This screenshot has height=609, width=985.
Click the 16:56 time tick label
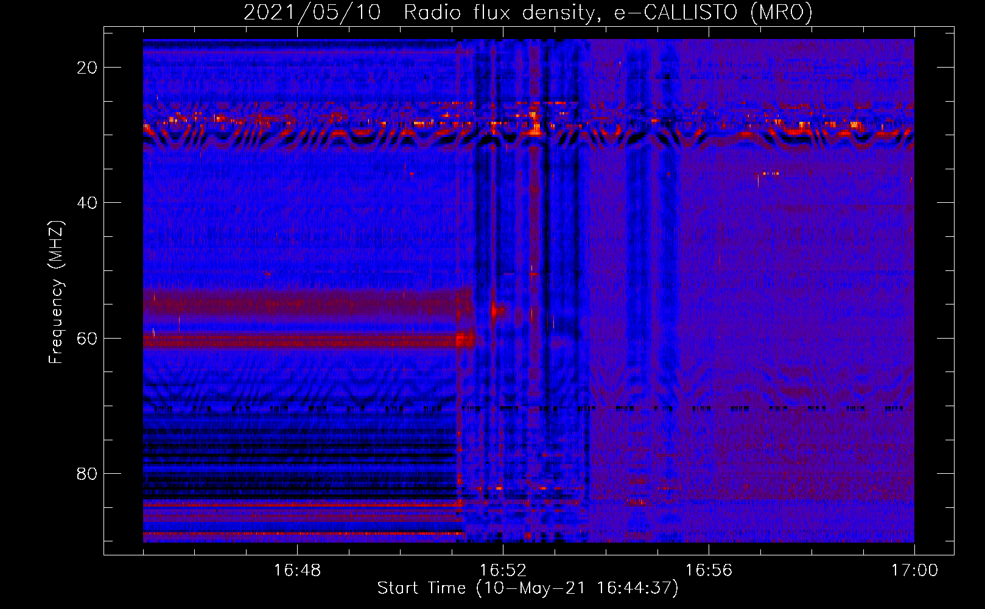(x=709, y=570)
